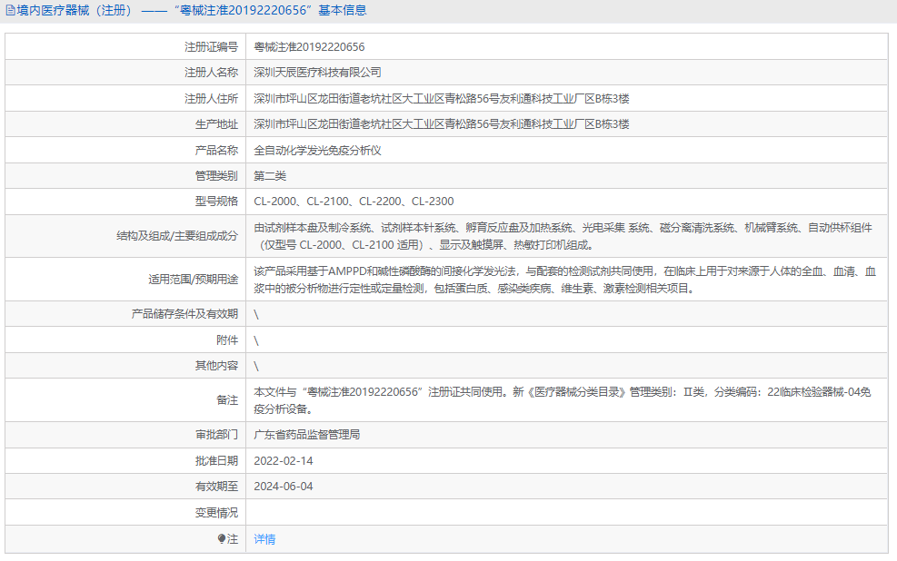Click the document icon before the page title
This screenshot has width=897, height=561.
tap(9, 10)
